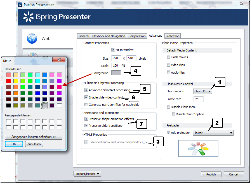Tick the Disable "Print" option checkbox

pos(173,114)
